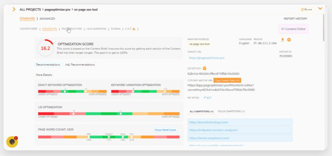Click the OPTIMIZATION SCORE heading
The height and width of the screenshot is (156, 332).
(x=76, y=44)
